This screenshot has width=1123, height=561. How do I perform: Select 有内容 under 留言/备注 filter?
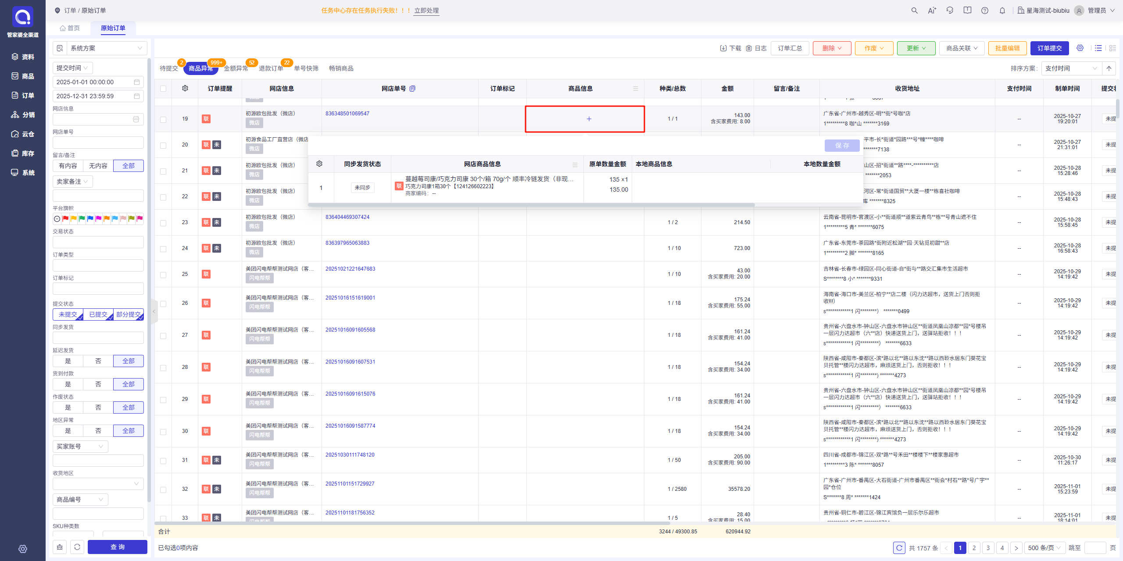pyautogui.click(x=68, y=166)
